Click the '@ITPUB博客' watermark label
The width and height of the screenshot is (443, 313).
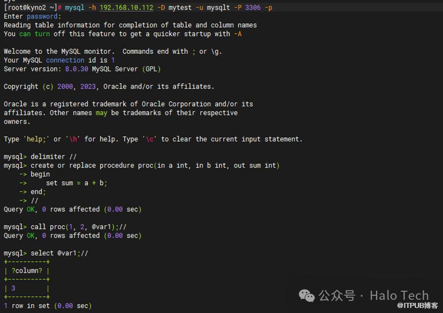pyautogui.click(x=418, y=305)
